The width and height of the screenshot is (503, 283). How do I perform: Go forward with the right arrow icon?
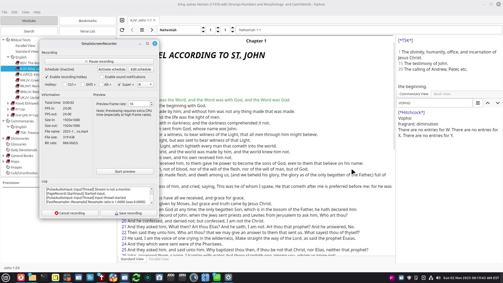pos(152,30)
